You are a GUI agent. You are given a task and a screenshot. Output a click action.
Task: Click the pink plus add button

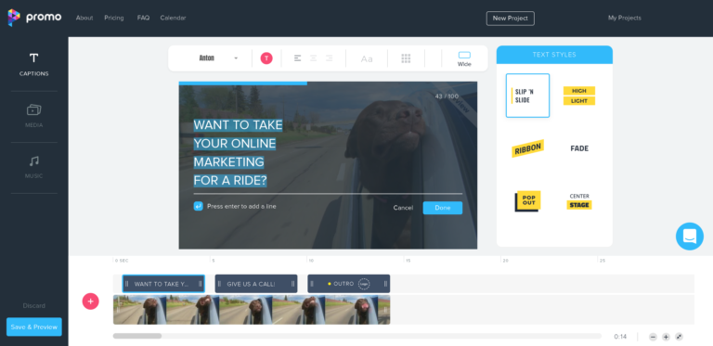[90, 301]
